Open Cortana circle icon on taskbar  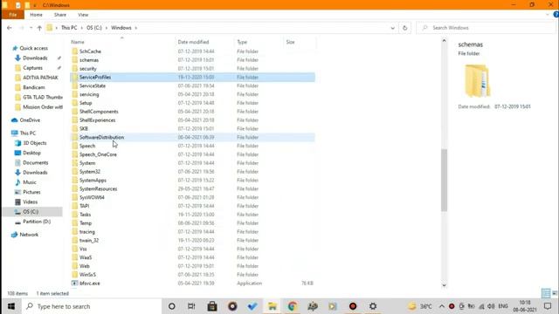(x=172, y=306)
